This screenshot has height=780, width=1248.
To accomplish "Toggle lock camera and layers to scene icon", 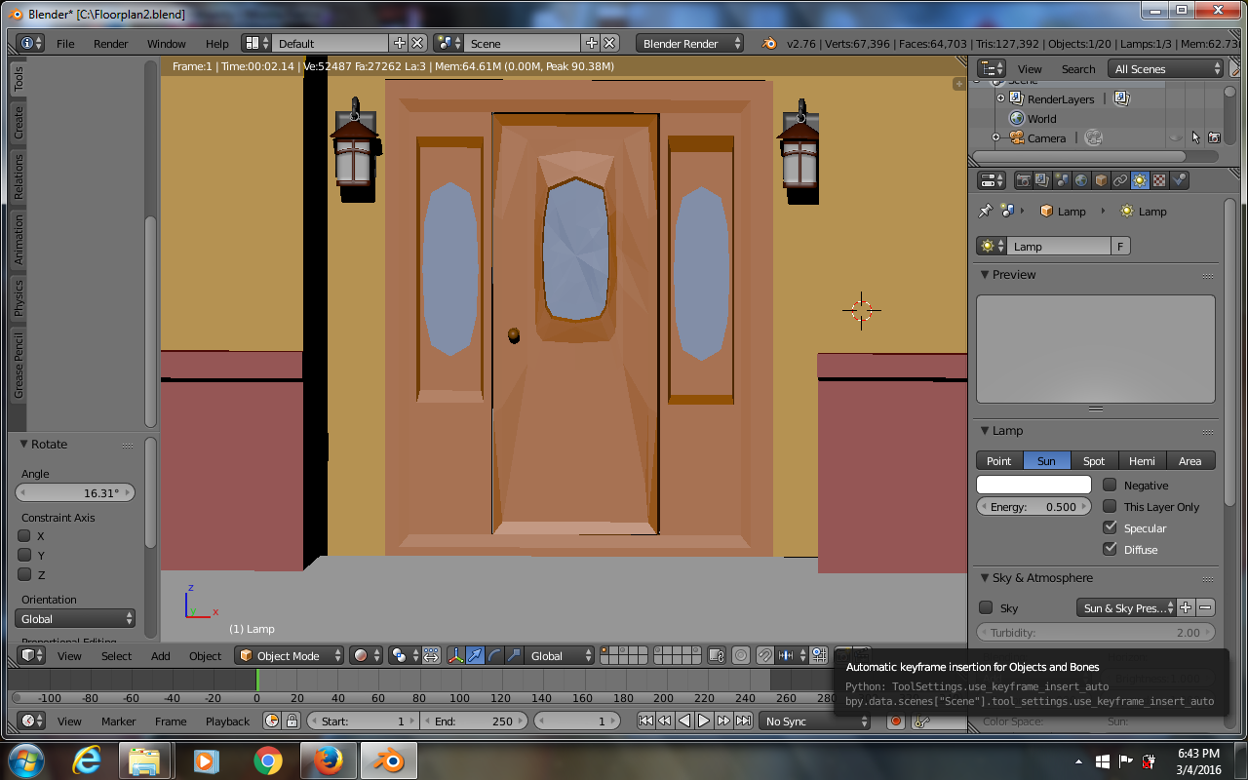I will click(x=717, y=656).
